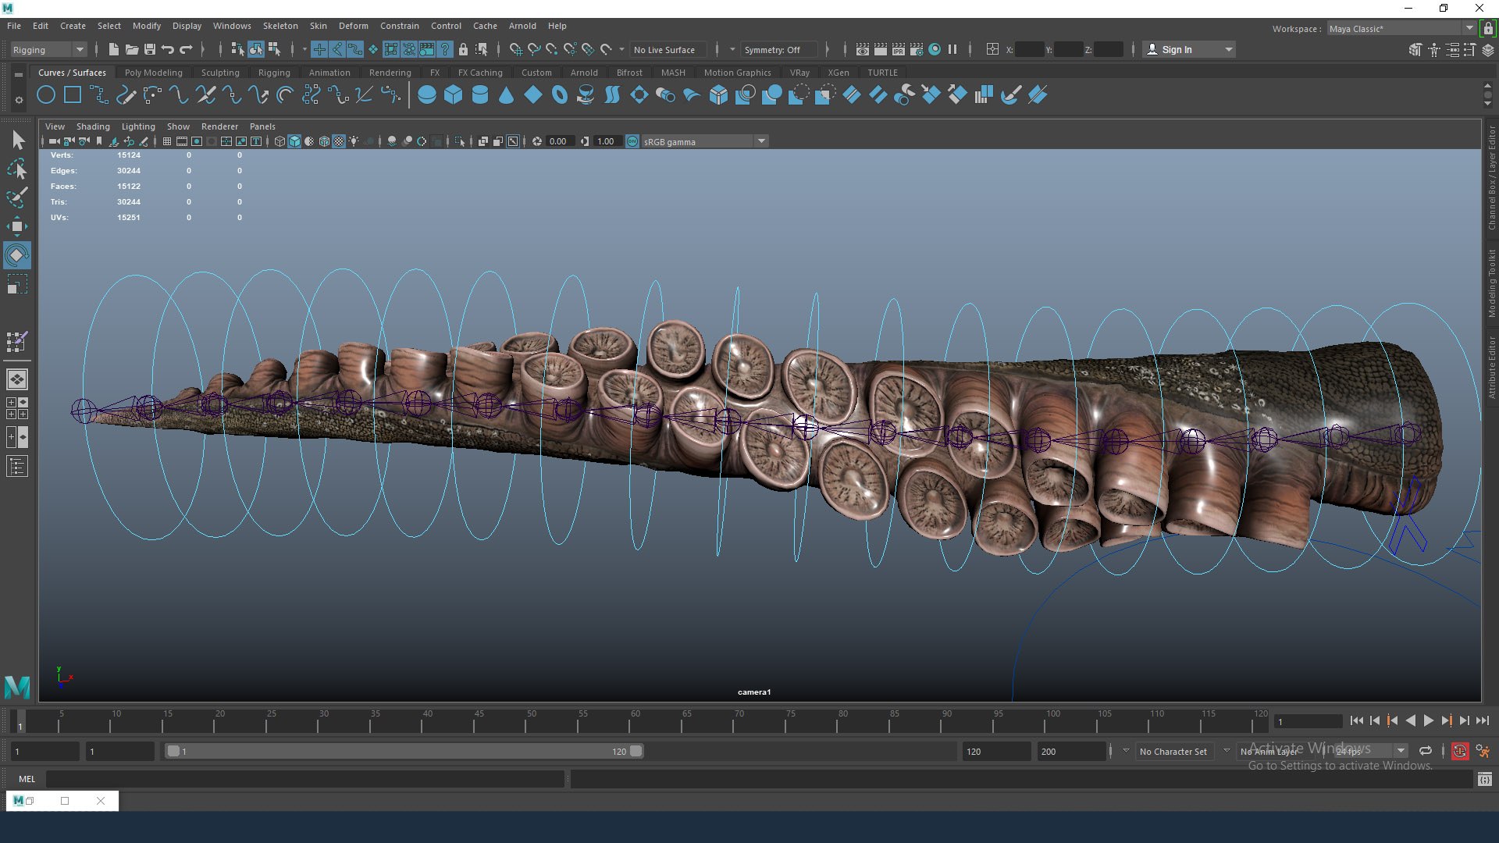
Task: Choose the Lasso Select tool
Action: click(x=17, y=169)
